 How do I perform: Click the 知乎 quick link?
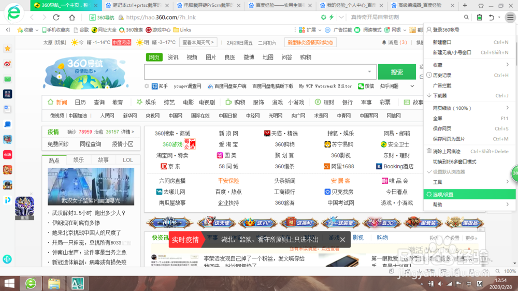[x=160, y=86]
